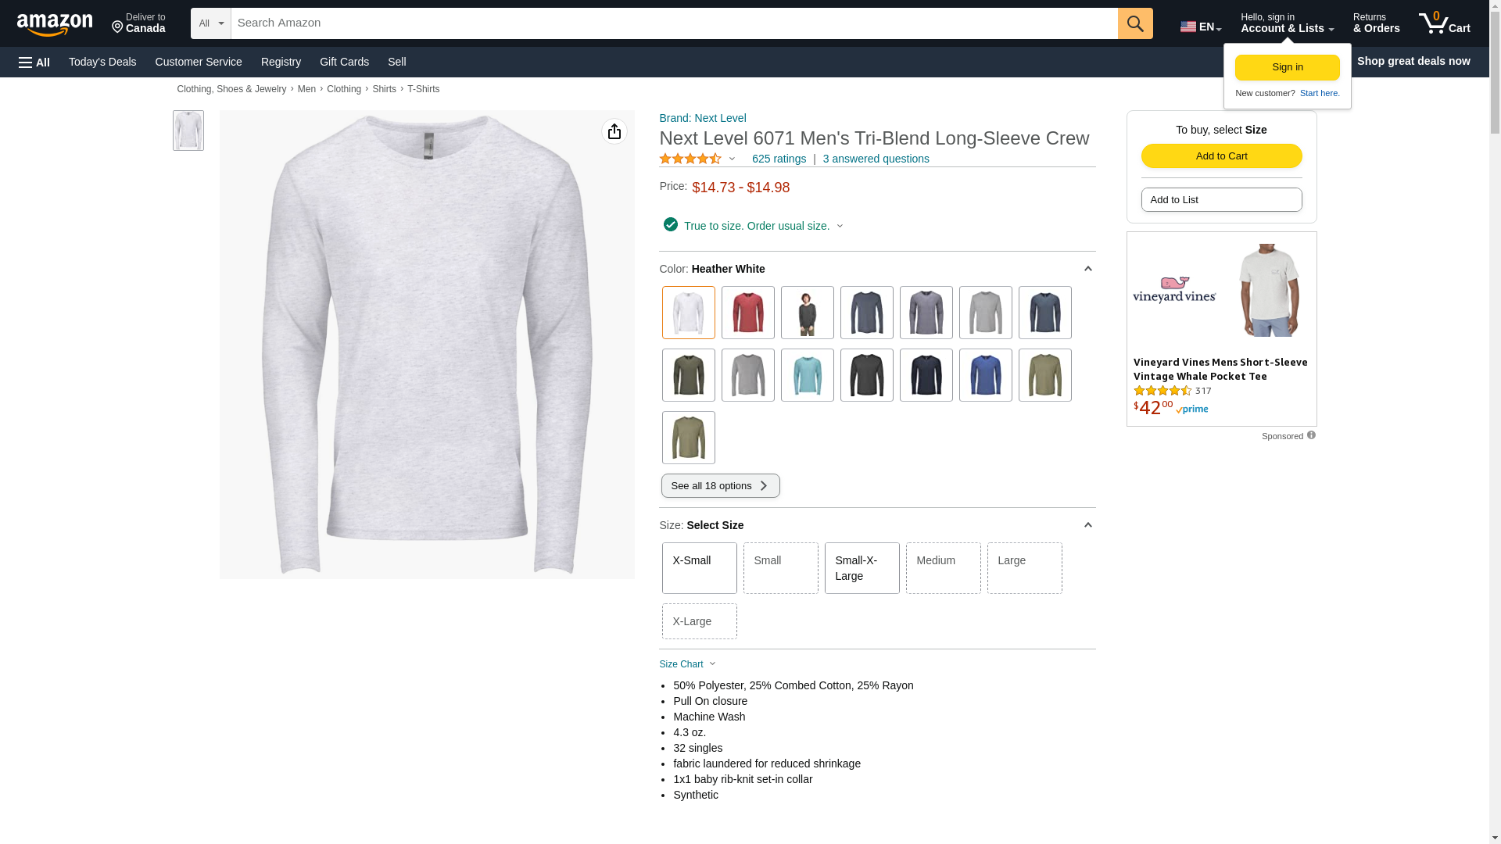This screenshot has height=844, width=1501.
Task: Click the sponsored ad info icon
Action: click(x=1311, y=435)
